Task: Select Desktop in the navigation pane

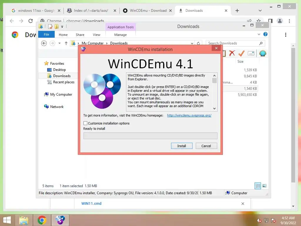Action: pos(59,69)
